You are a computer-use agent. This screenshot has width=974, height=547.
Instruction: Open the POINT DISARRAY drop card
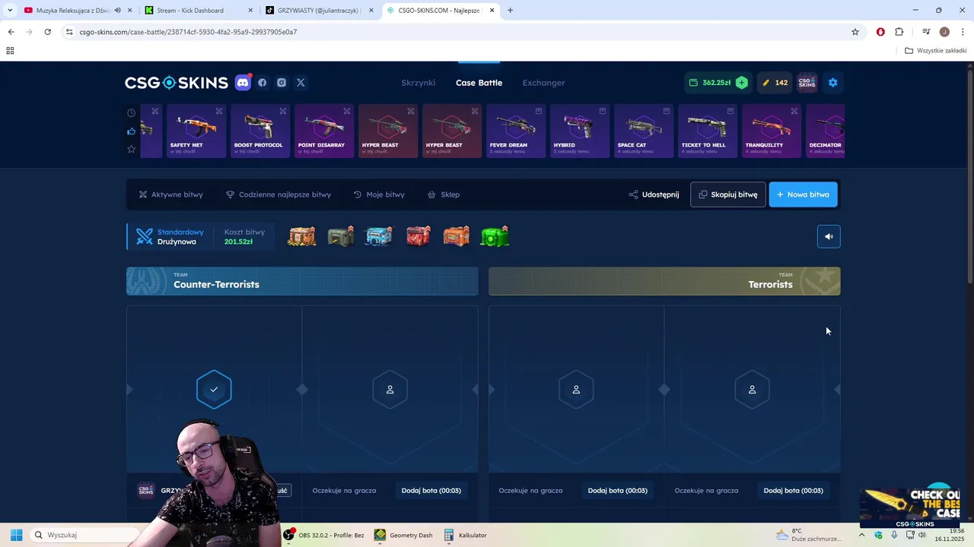point(323,131)
